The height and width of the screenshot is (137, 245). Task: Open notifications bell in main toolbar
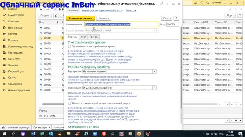click(x=196, y=3)
